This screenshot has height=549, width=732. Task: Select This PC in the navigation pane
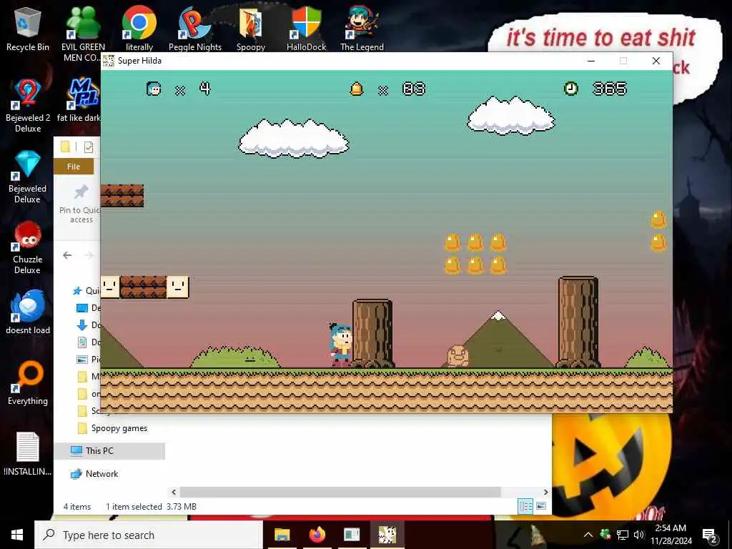(109, 451)
